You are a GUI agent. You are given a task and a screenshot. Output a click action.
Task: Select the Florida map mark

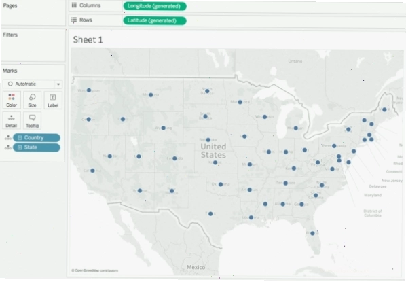[x=312, y=233]
